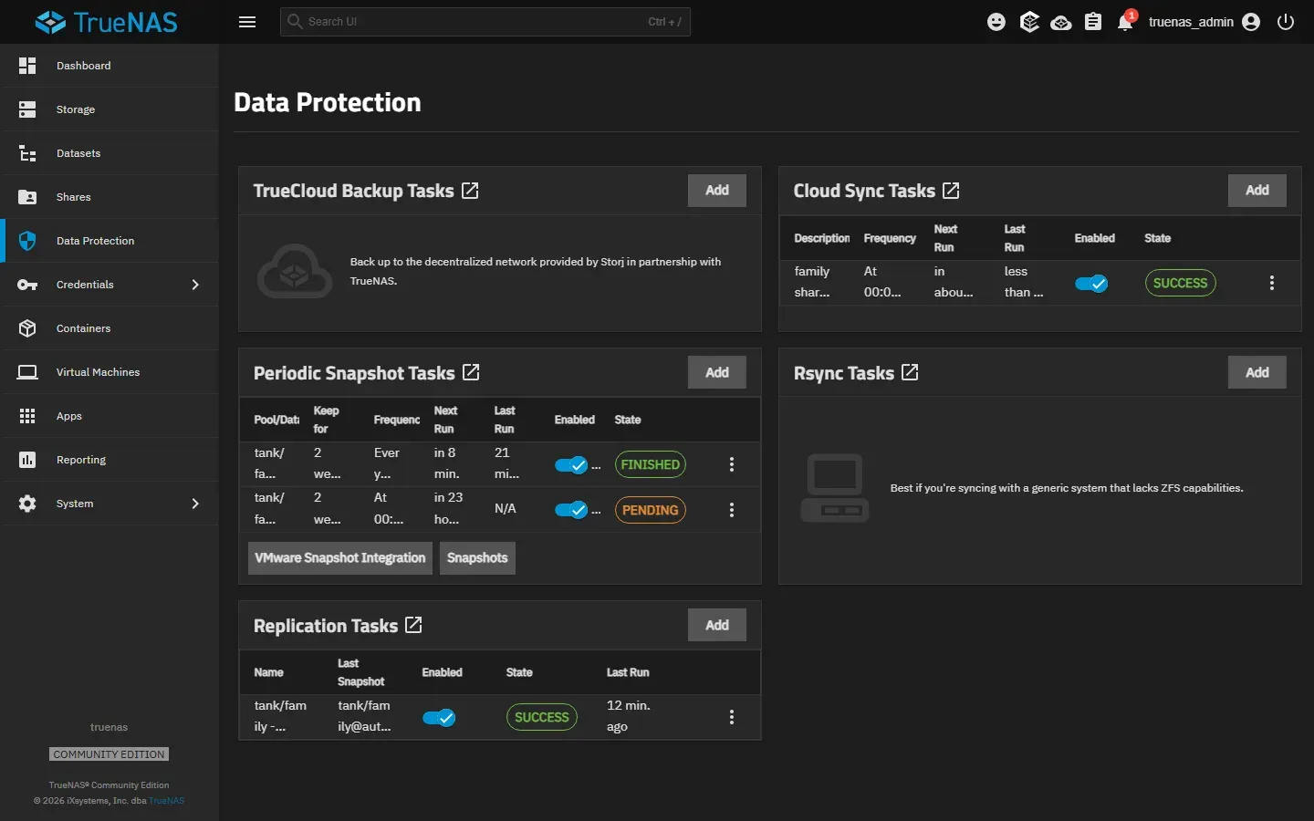Add an Rsync task
Image resolution: width=1314 pixels, height=821 pixels.
[1257, 372]
